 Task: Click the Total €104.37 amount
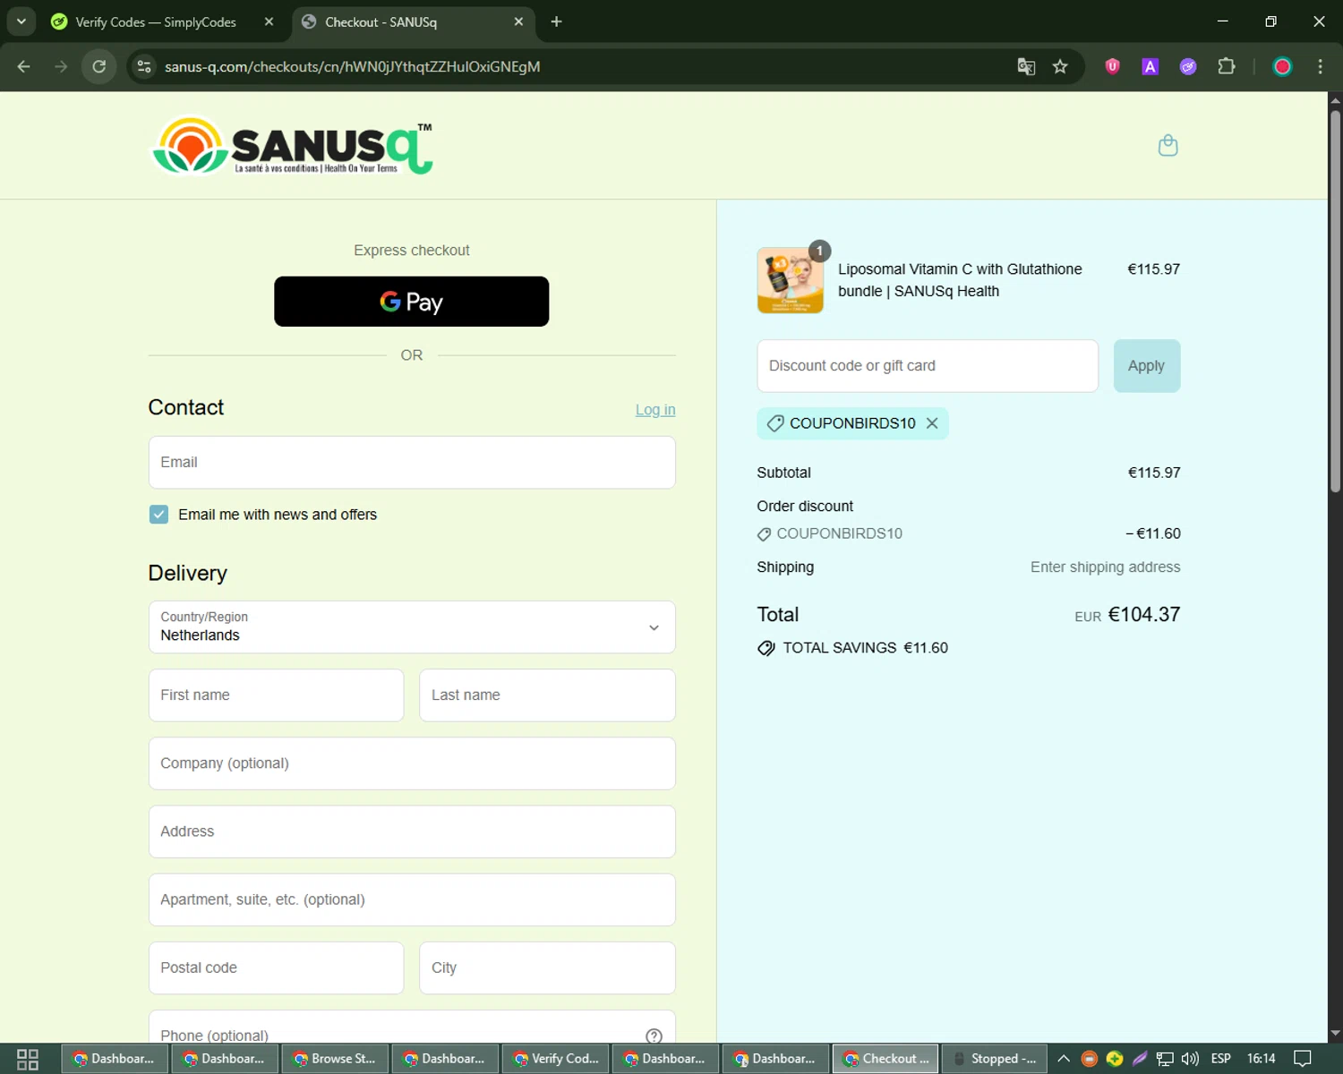click(x=1144, y=614)
